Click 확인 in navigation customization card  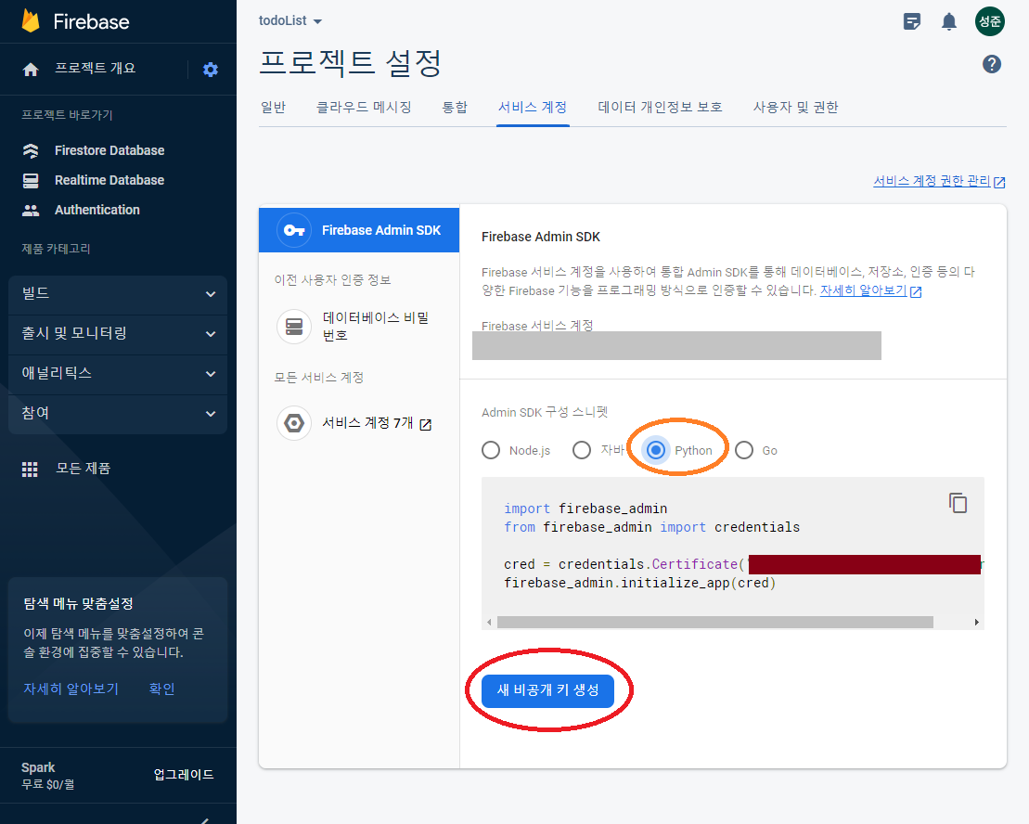161,689
